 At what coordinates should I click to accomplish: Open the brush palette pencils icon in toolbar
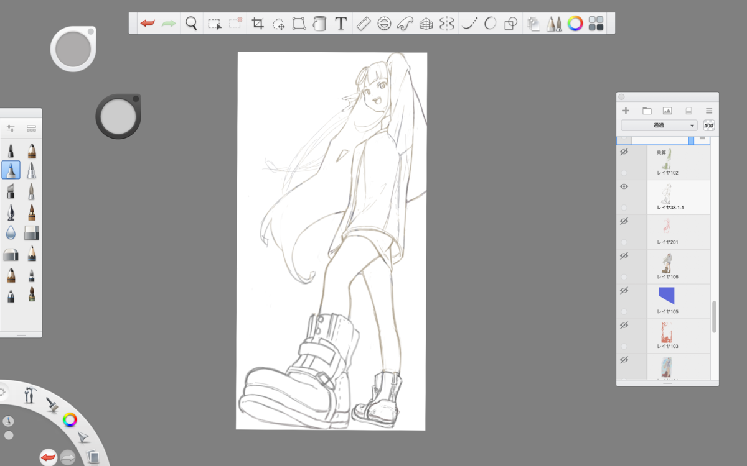pos(554,24)
